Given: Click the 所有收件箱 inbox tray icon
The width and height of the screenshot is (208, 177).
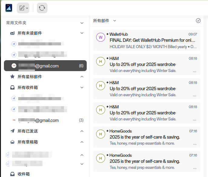Looking at the screenshot, I should (12, 87).
